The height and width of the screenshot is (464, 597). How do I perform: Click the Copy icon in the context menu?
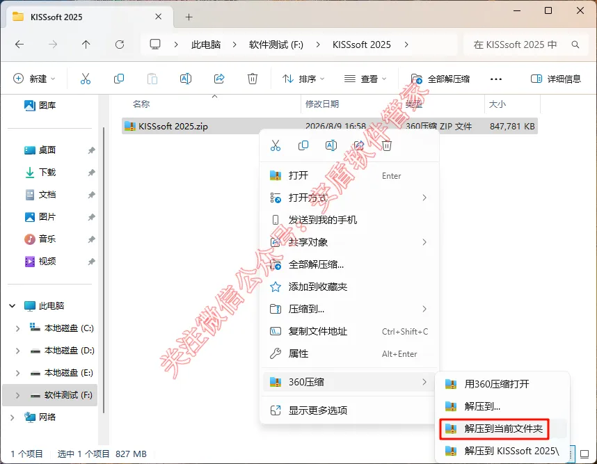click(303, 145)
